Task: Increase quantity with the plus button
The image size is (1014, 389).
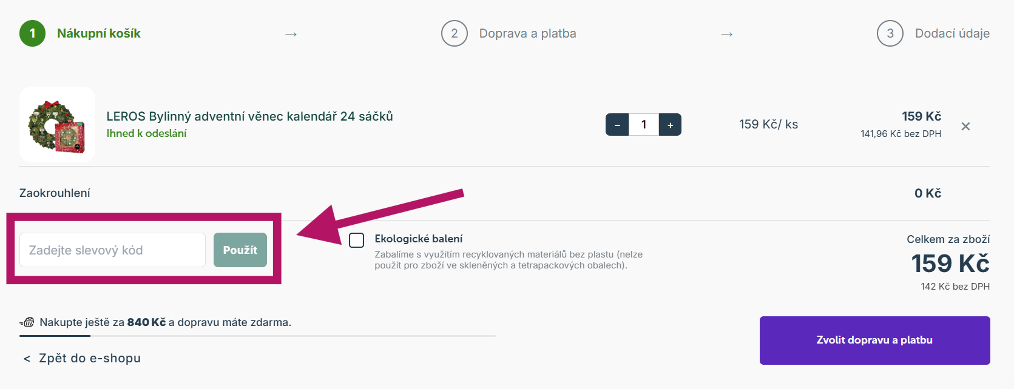Action: (670, 125)
